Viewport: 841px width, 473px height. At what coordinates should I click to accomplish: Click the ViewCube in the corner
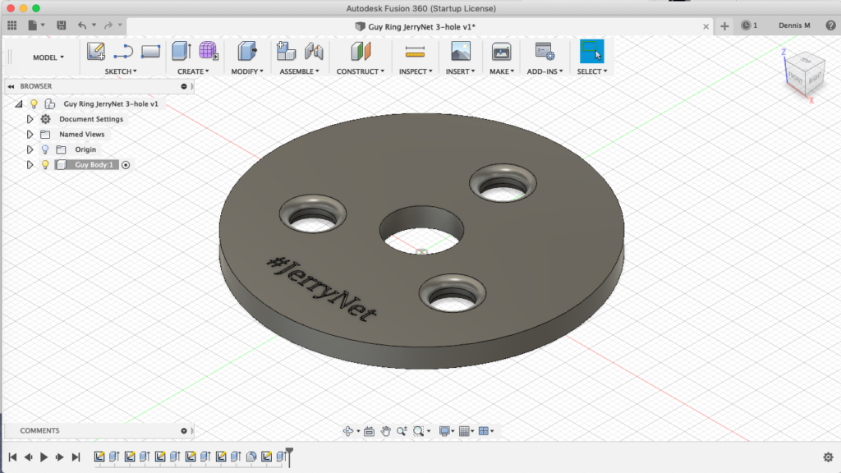[x=806, y=75]
